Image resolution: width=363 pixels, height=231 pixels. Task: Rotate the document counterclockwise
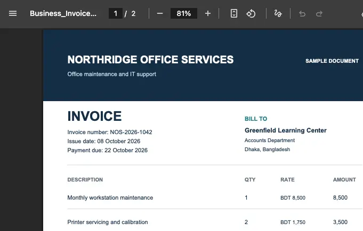pos(251,14)
